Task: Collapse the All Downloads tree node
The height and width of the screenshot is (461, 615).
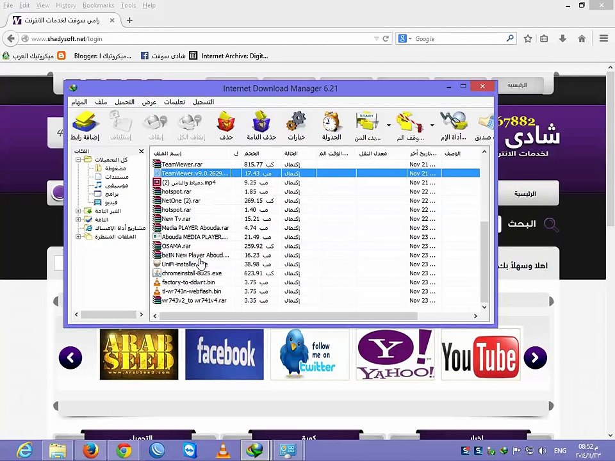Action: tap(78, 159)
